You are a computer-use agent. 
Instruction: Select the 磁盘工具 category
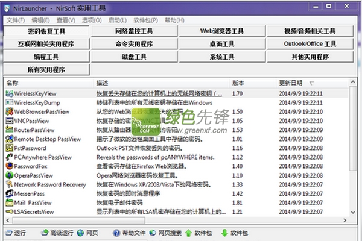[134, 57]
